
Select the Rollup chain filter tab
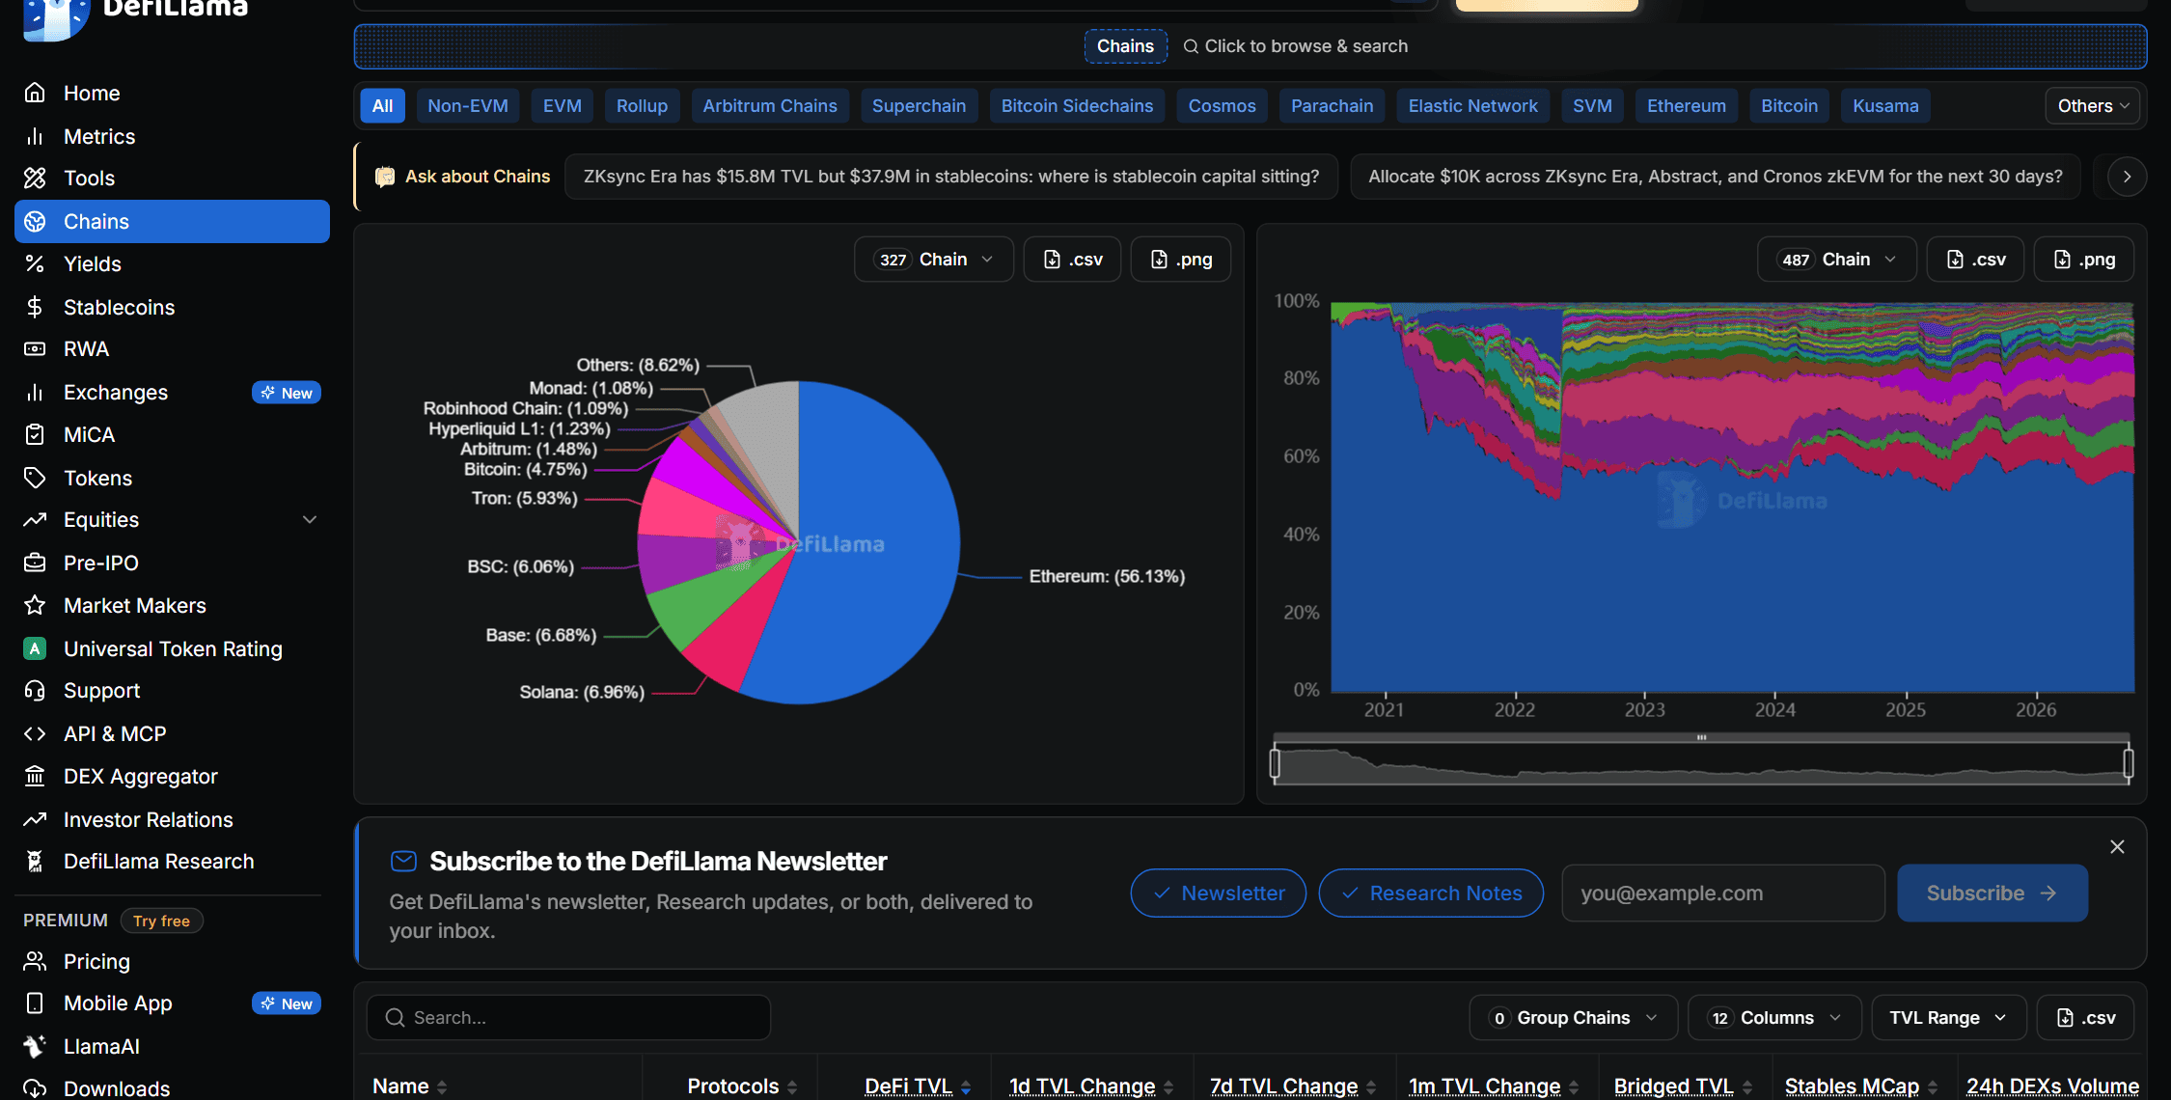click(642, 105)
